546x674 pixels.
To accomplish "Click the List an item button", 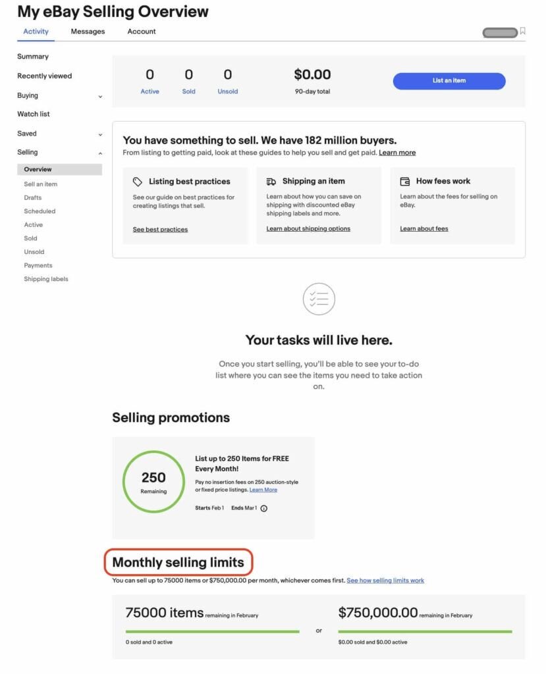I will 449,80.
